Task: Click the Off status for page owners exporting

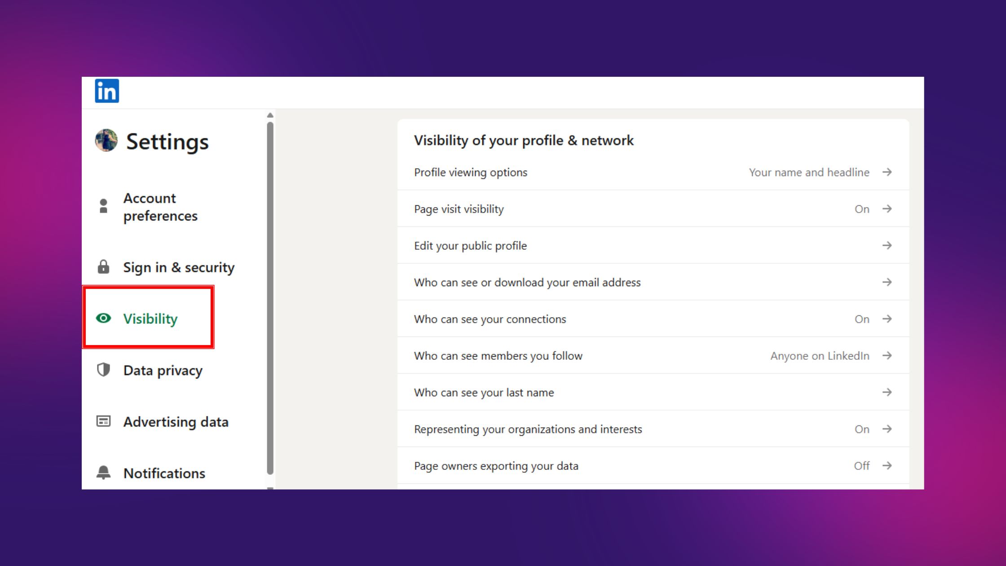Action: (x=861, y=466)
